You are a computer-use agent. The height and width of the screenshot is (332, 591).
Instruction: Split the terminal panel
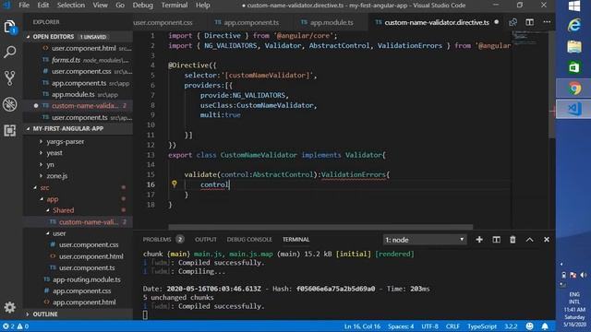point(497,240)
